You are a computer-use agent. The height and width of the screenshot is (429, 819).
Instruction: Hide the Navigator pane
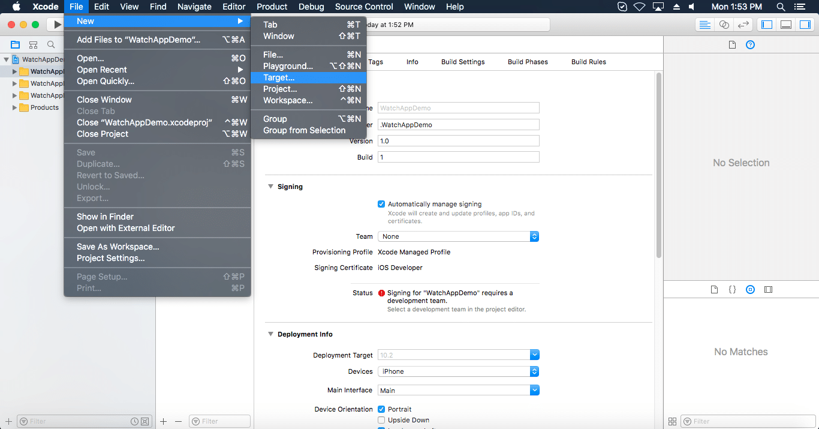point(766,25)
